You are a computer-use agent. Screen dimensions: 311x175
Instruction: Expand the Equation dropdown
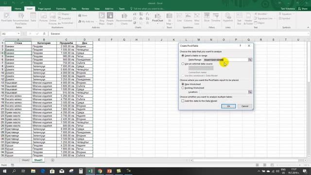294,14
